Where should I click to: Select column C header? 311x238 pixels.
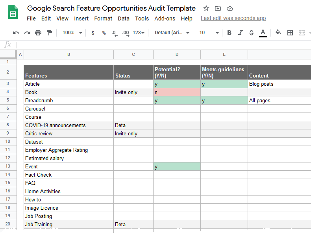point(133,55)
